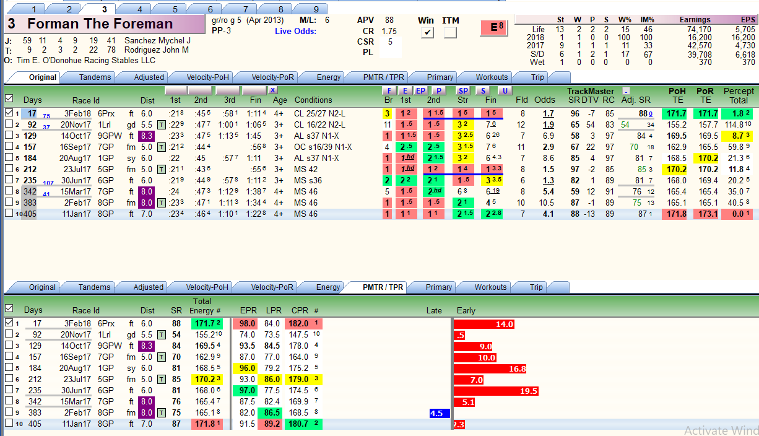Select the SP pace-filter button
Image resolution: width=759 pixels, height=436 pixels.
point(463,90)
